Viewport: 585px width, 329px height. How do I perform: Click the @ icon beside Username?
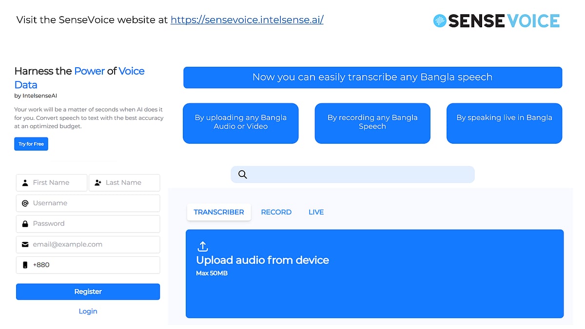pos(25,203)
